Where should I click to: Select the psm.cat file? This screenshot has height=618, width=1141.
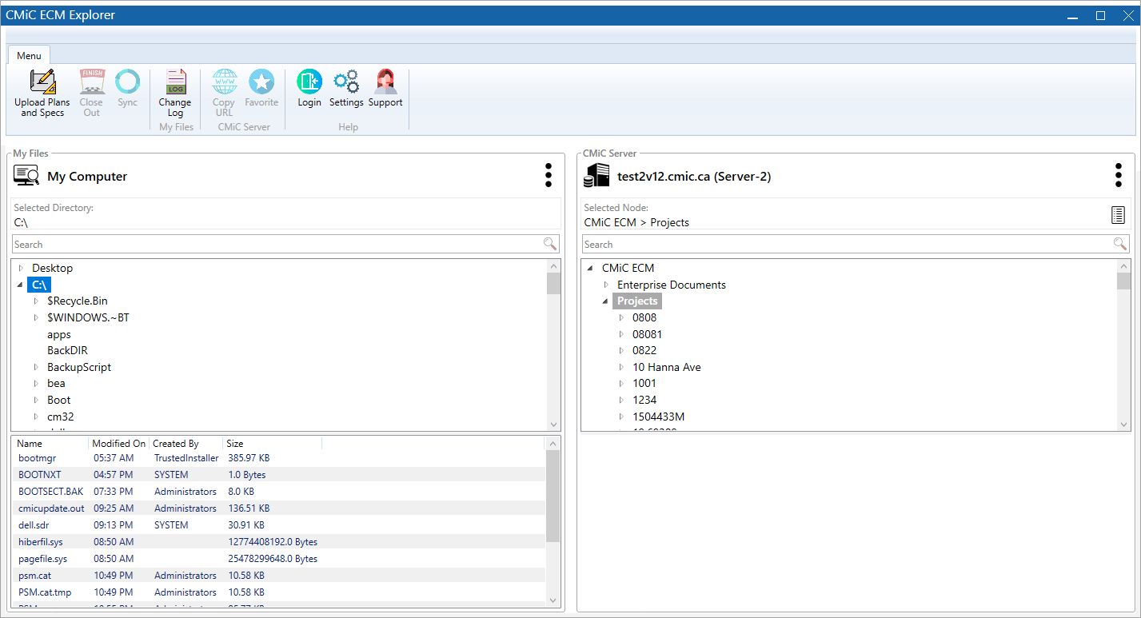(x=280, y=576)
